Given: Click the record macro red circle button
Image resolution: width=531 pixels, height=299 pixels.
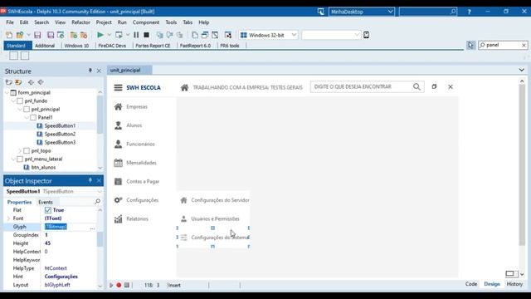Looking at the screenshot, I should [x=119, y=285].
